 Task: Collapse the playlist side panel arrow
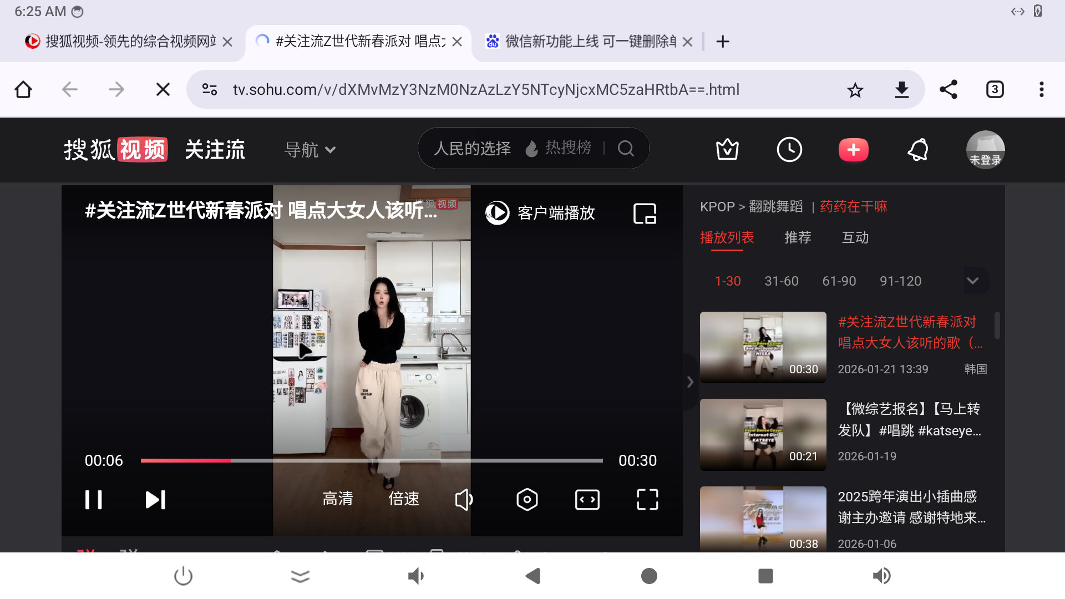point(690,382)
